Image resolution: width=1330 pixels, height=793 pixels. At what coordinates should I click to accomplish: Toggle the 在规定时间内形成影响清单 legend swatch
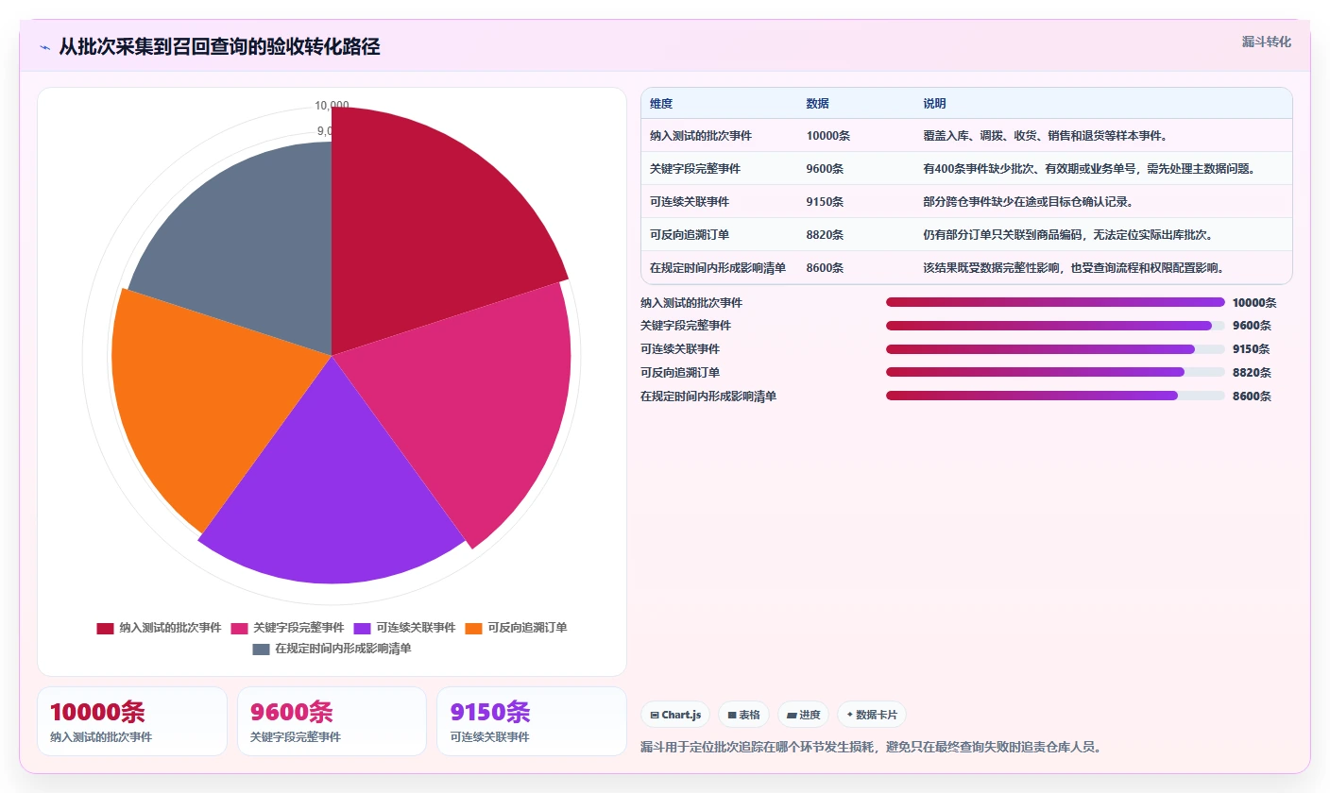point(261,649)
